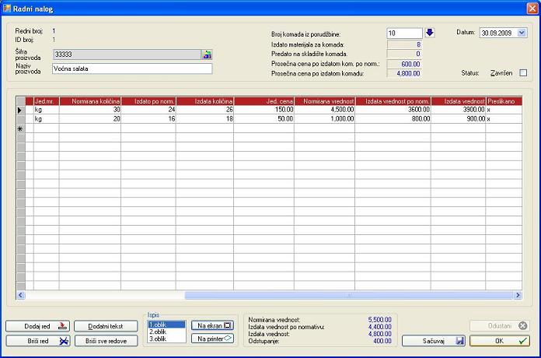The width and height of the screenshot is (541, 358).
Task: Save the work order with Sačuvaj
Action: [433, 341]
